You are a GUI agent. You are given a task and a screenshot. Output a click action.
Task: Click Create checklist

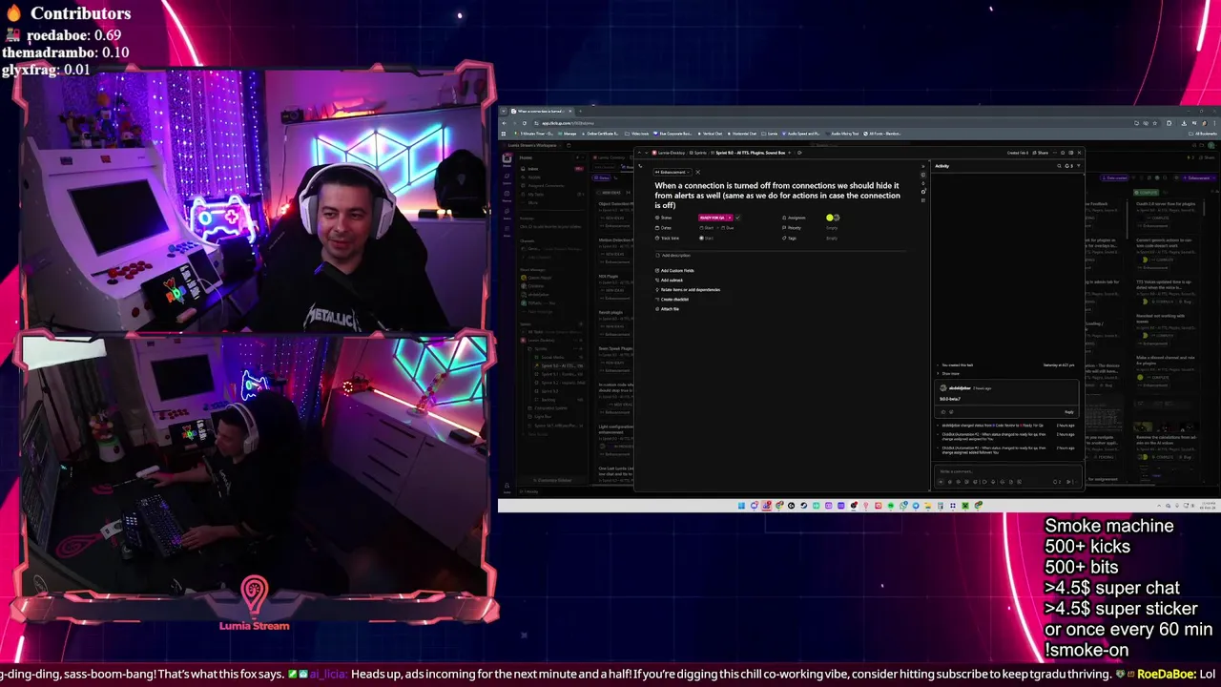coord(672,299)
